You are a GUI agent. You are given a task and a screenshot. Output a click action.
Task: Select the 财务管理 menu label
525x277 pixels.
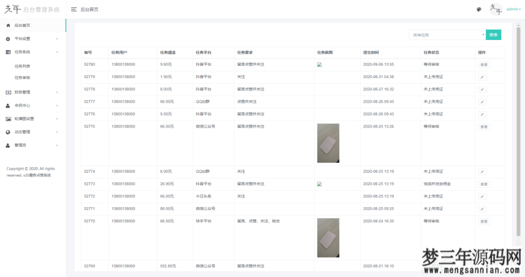point(22,92)
